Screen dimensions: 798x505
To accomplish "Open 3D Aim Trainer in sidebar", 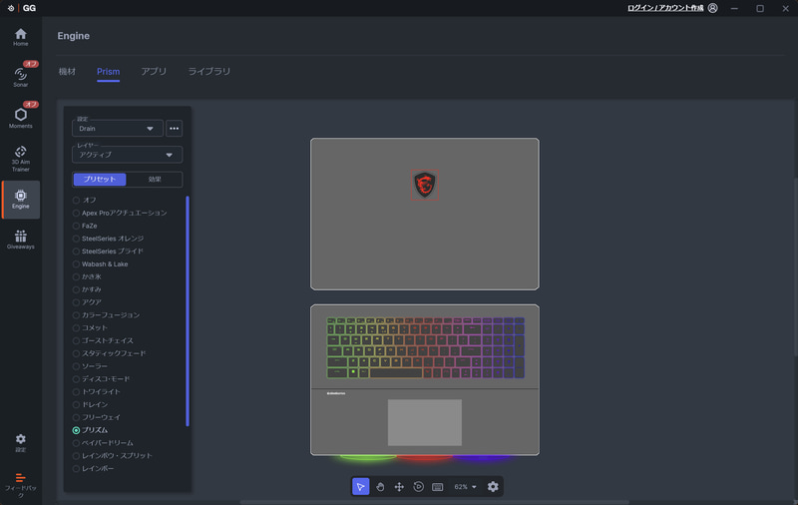I will [20, 159].
